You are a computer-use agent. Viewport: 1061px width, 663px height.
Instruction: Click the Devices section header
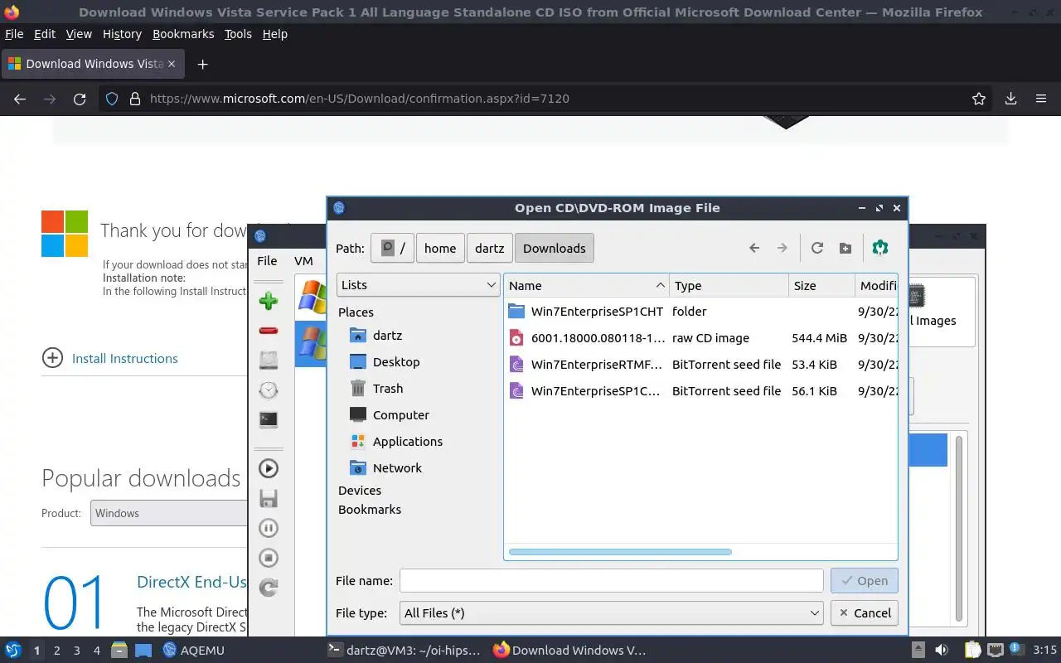(360, 491)
